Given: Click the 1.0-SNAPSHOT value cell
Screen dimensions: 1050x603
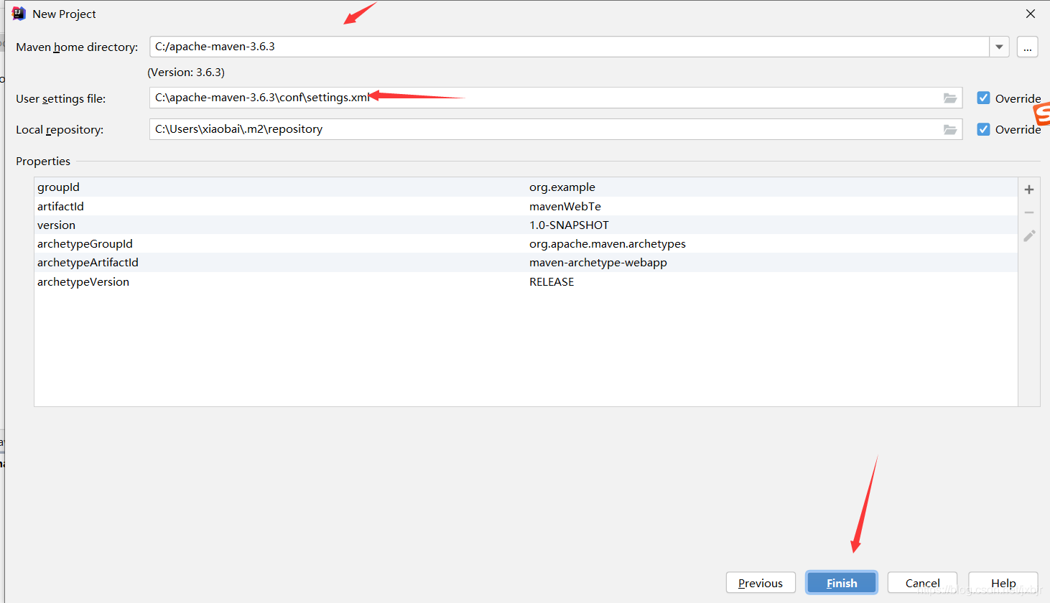Looking at the screenshot, I should [x=569, y=225].
